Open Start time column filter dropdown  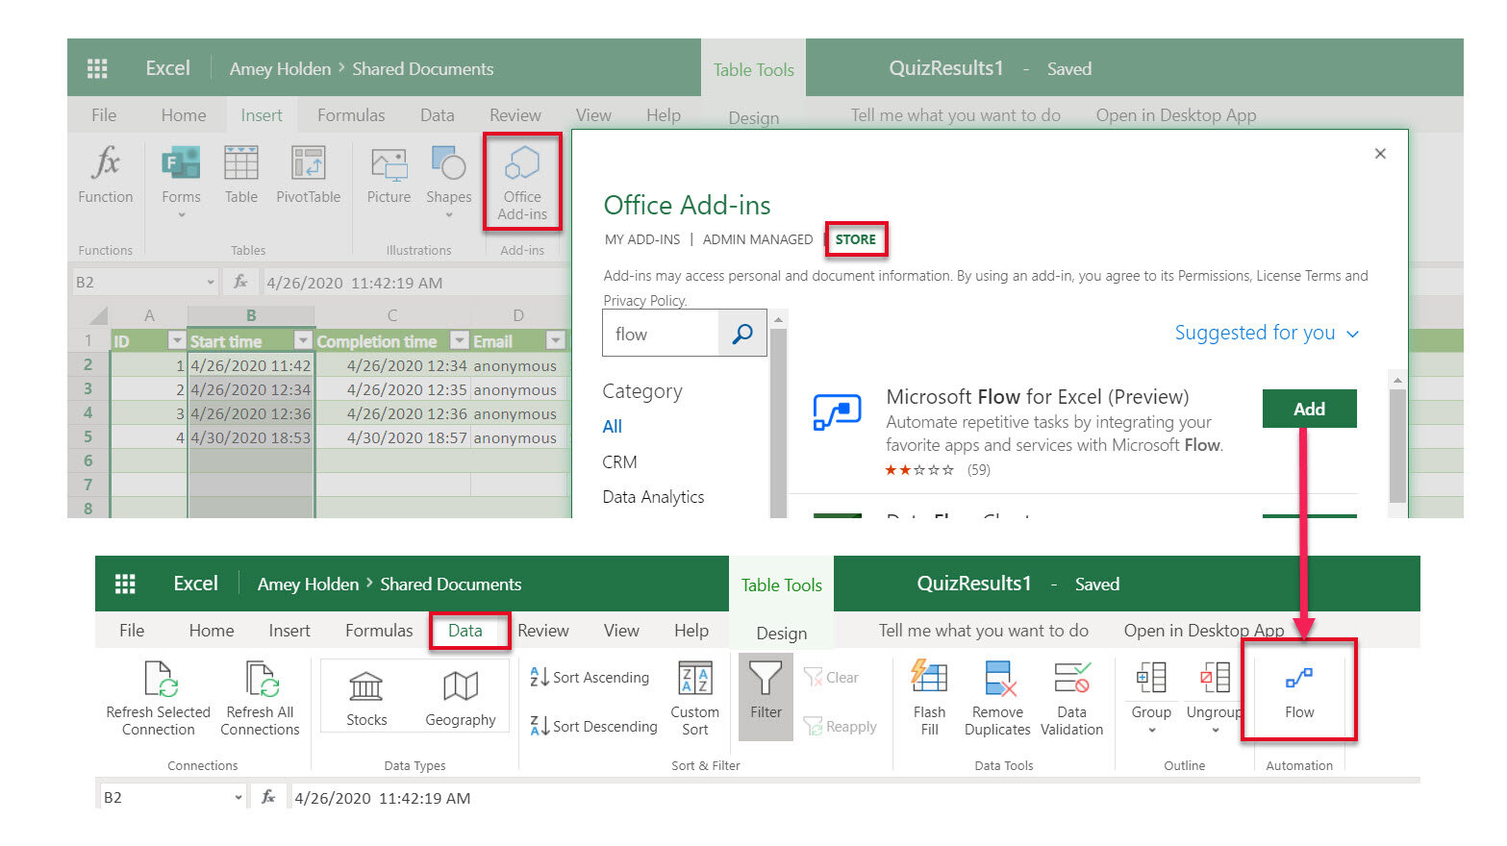303,340
